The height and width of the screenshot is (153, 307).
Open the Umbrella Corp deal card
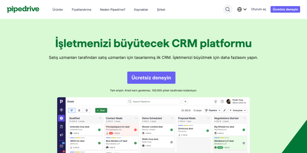pos(85,130)
